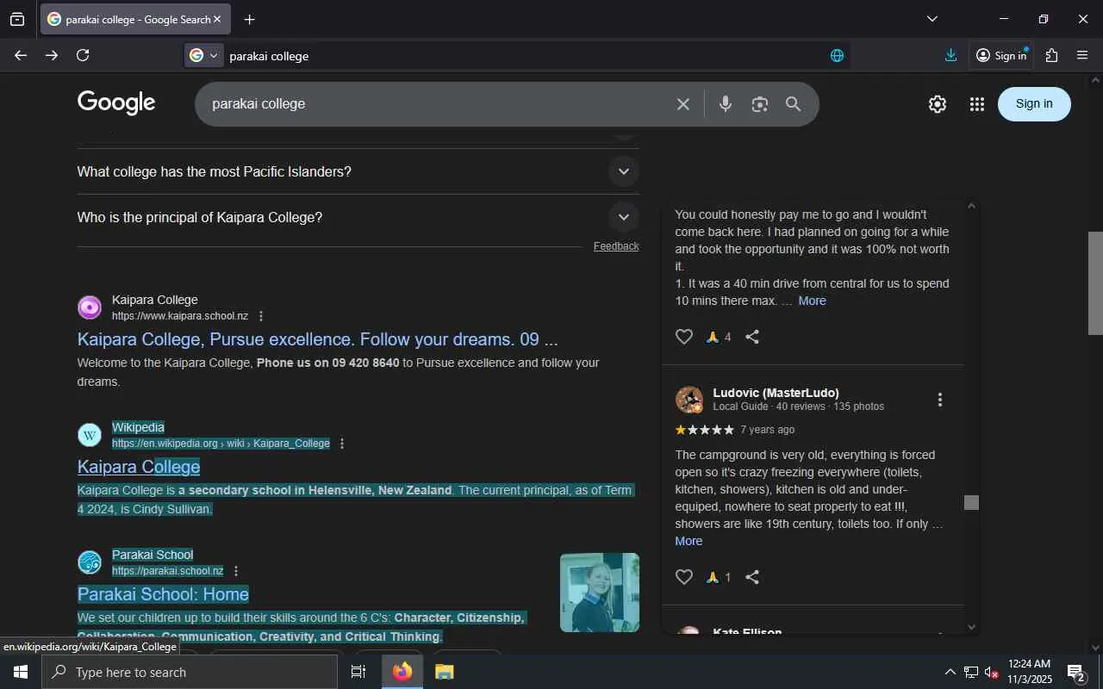The image size is (1103, 689).
Task: Open more options for Kaipara College result
Action: [x=261, y=316]
